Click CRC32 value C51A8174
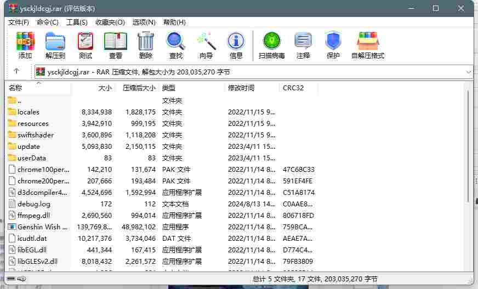 tap(298, 192)
